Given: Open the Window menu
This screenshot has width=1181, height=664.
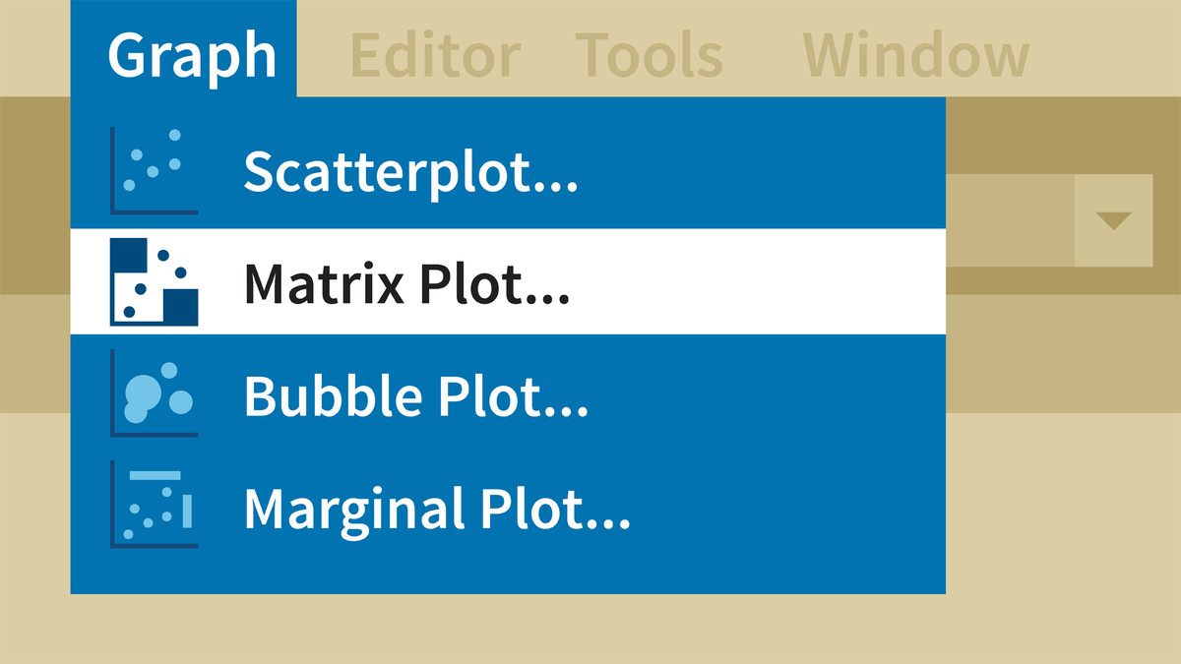Looking at the screenshot, I should (x=915, y=55).
